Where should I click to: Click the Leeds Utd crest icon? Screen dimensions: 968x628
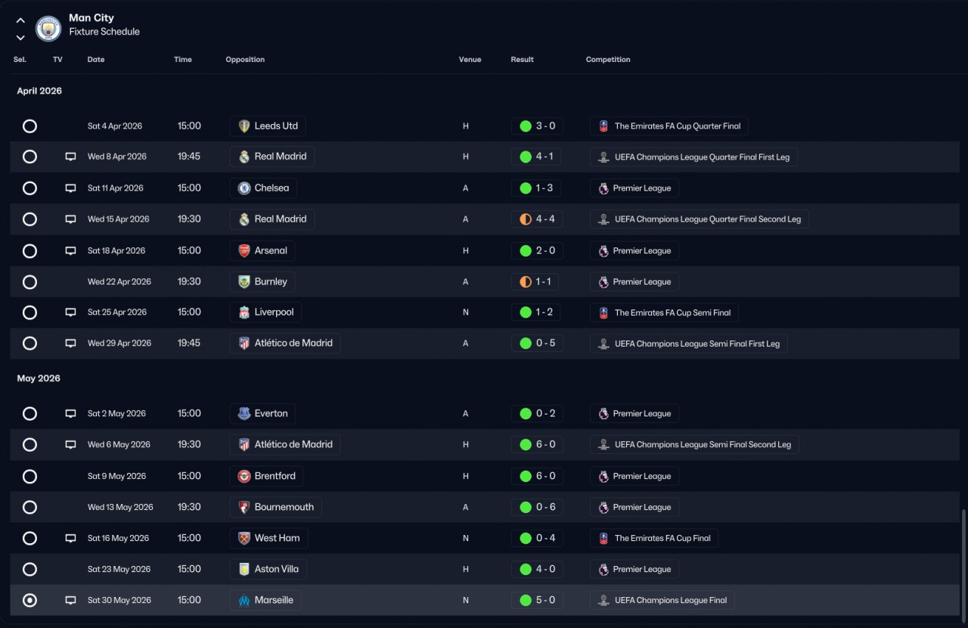(x=244, y=126)
